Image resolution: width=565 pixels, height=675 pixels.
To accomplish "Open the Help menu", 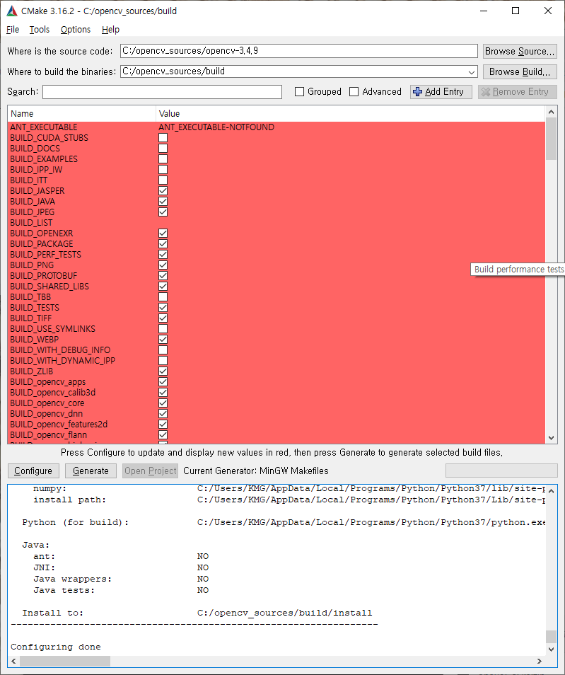I will [110, 29].
